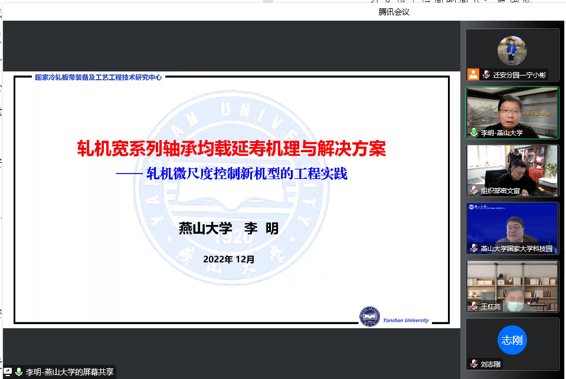This screenshot has width=566, height=379.
Task: Click muted mic icon for 组织部密文富
Action: pos(473,190)
